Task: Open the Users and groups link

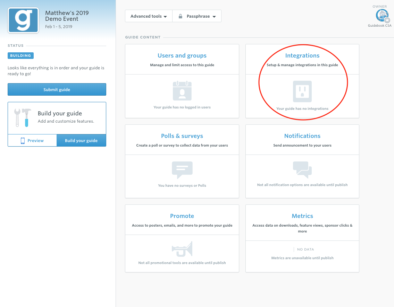Action: [182, 55]
